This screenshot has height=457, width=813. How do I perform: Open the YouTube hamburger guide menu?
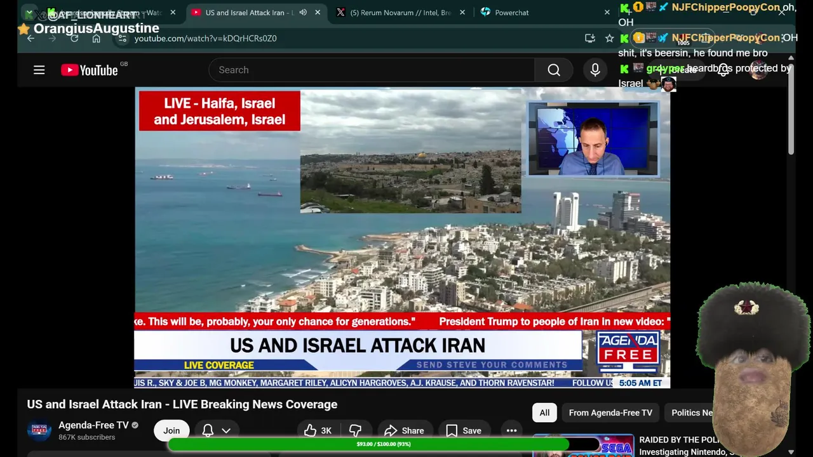39,70
